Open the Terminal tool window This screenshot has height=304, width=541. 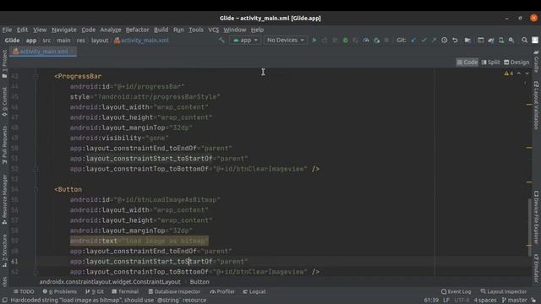click(x=125, y=291)
